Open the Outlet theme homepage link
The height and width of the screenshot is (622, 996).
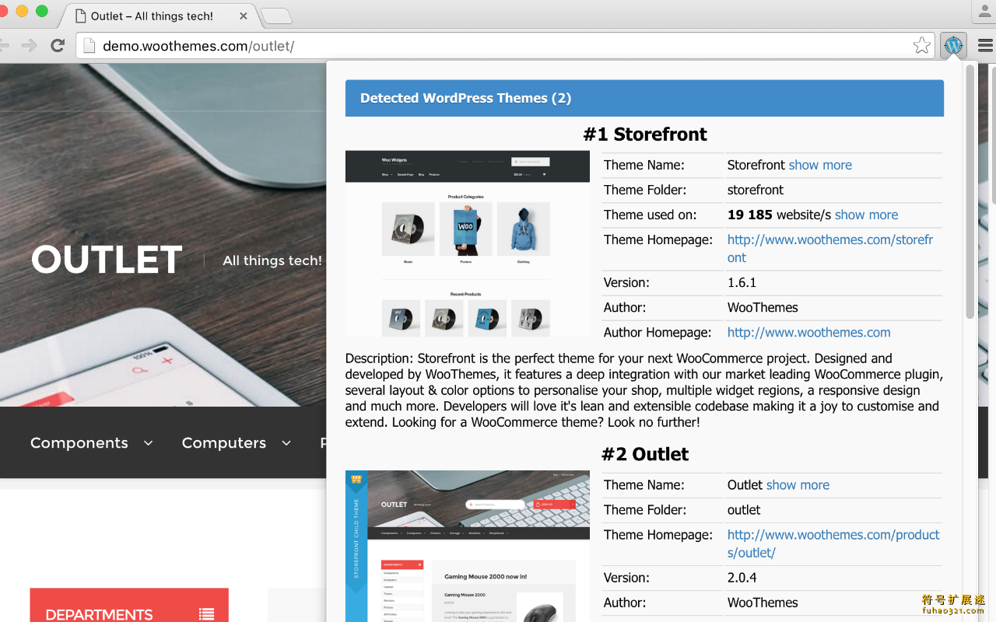coord(833,543)
